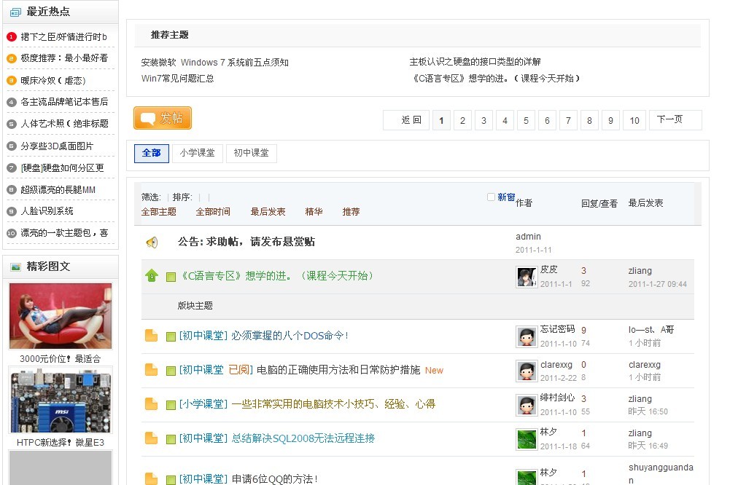Viewport: 730px width, 485px height.
Task: Click the 最近热点 header icon
Action: [x=15, y=12]
